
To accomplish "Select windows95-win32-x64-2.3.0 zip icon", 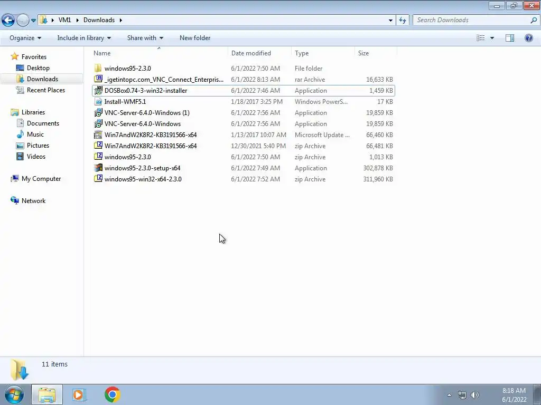I will (x=98, y=179).
